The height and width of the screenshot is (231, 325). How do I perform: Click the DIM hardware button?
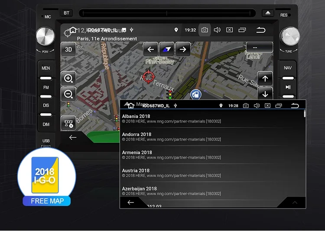46,124
